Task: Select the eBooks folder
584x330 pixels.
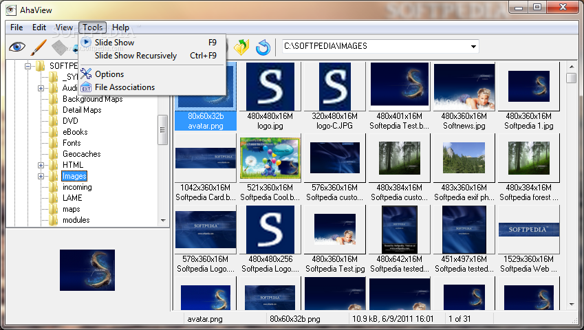Action: click(75, 132)
